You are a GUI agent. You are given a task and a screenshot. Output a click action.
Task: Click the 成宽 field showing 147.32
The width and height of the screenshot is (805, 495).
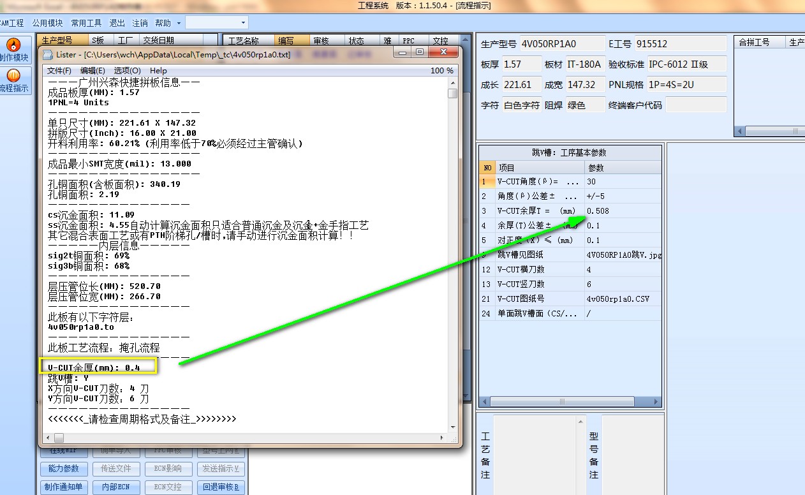[584, 85]
